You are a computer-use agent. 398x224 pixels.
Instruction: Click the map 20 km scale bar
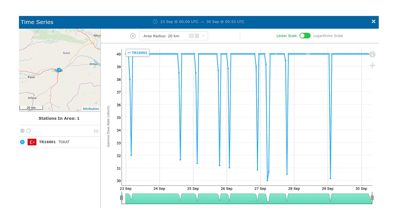click(x=31, y=108)
